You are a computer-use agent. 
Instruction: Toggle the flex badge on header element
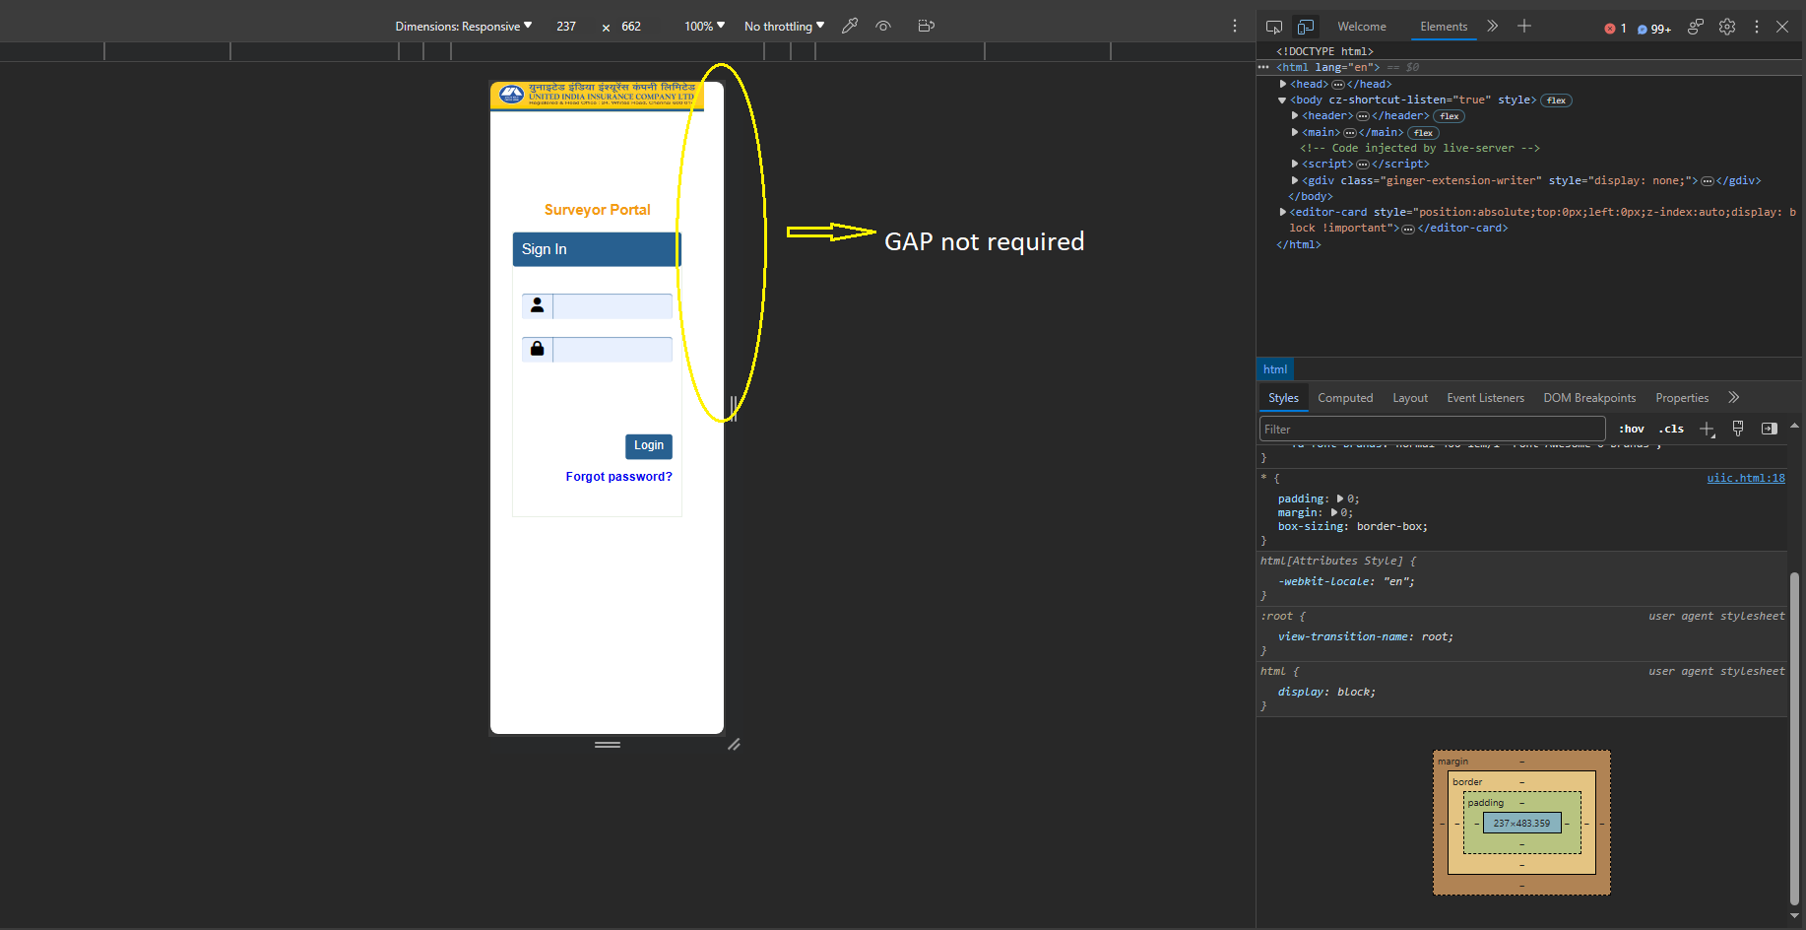[x=1450, y=116]
